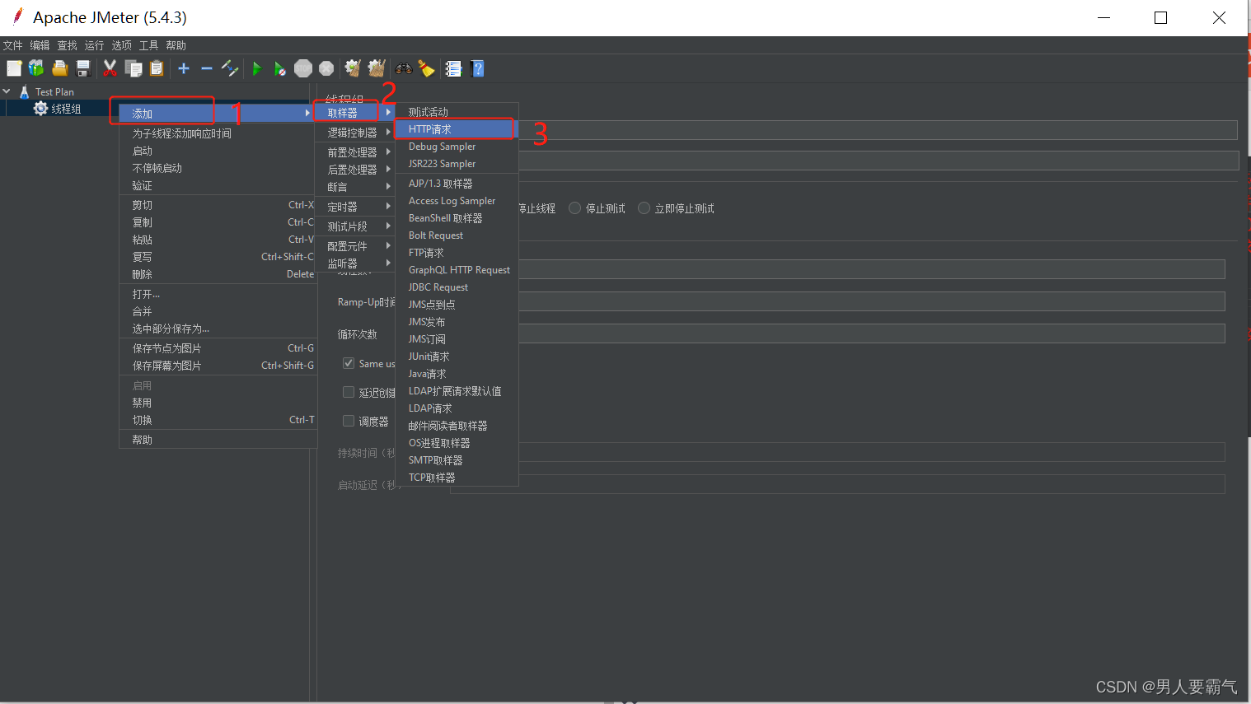Click the Search binoculars icon

point(404,68)
